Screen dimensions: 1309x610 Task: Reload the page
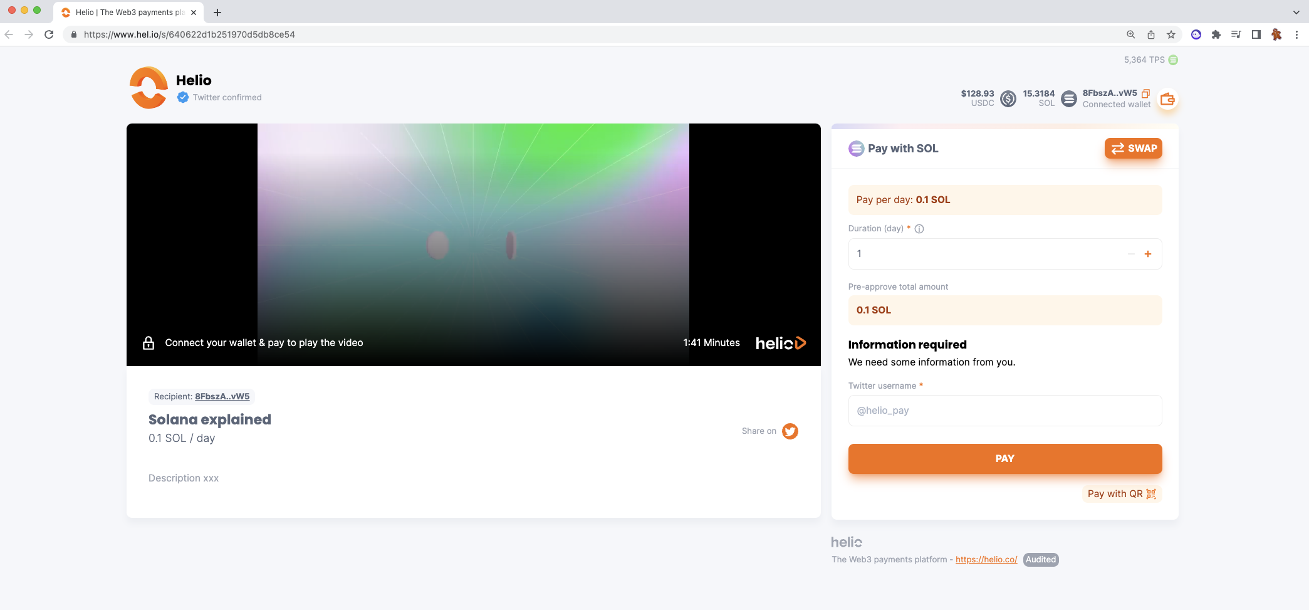(49, 34)
